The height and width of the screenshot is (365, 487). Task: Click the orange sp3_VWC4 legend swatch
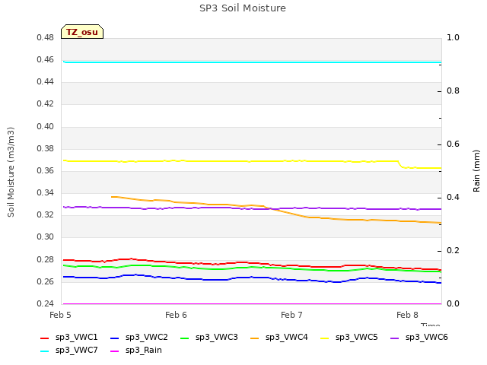point(254,338)
